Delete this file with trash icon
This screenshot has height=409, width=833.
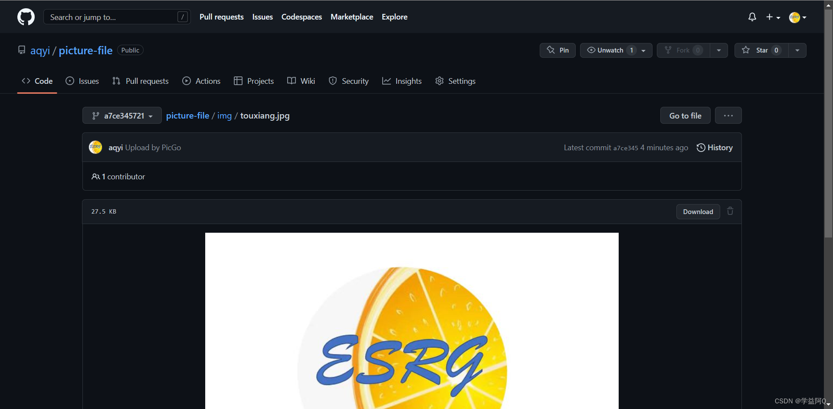click(x=731, y=211)
